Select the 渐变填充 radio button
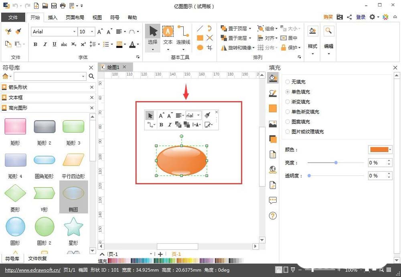Image resolution: width=401 pixels, height=277 pixels. (287, 102)
